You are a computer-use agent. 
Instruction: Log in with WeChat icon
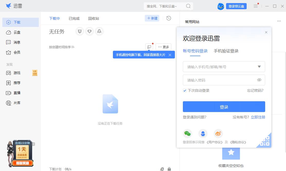click(188, 133)
